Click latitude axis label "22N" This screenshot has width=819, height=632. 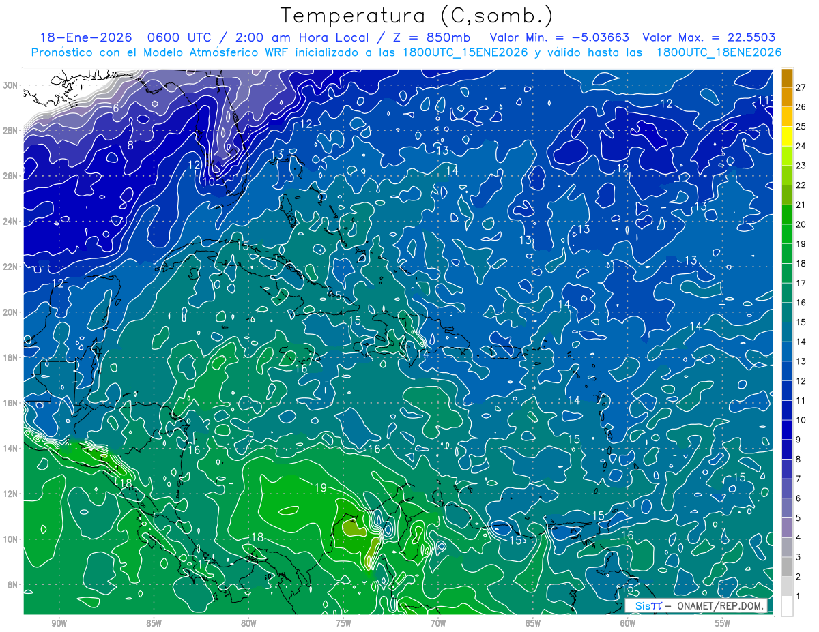pyautogui.click(x=12, y=267)
